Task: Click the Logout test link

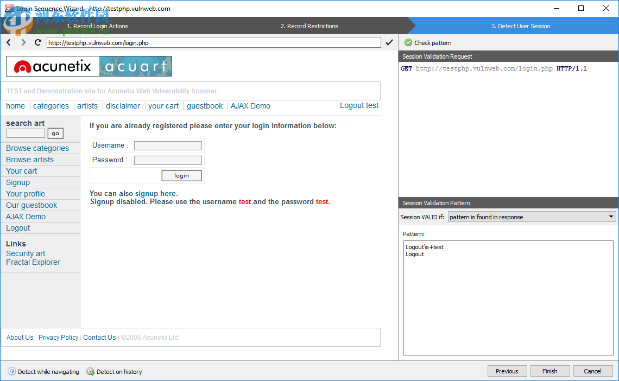Action: (x=359, y=105)
